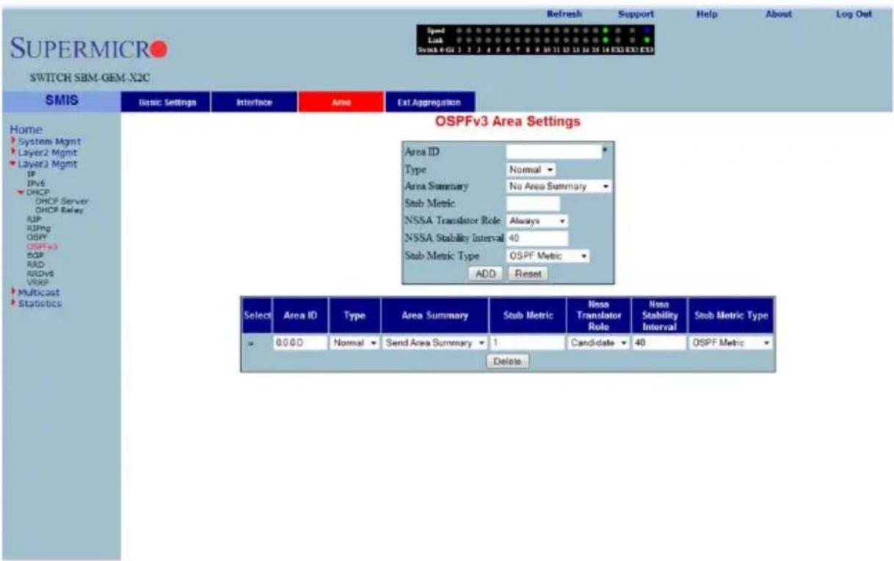Screen dimensions: 894x561
Task: Click NSSA Stability Interval field in form
Action: click(x=537, y=238)
